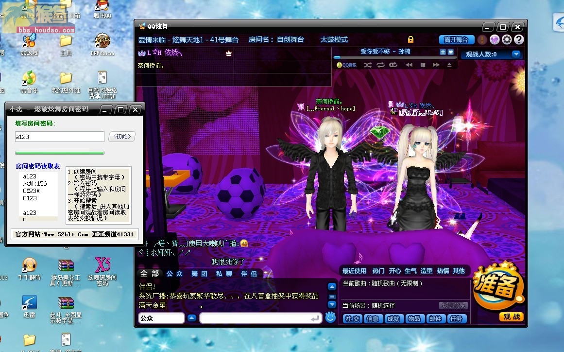The height and width of the screenshot is (352, 564).
Task: Open the purple diamond shop icon
Action: pos(494,39)
